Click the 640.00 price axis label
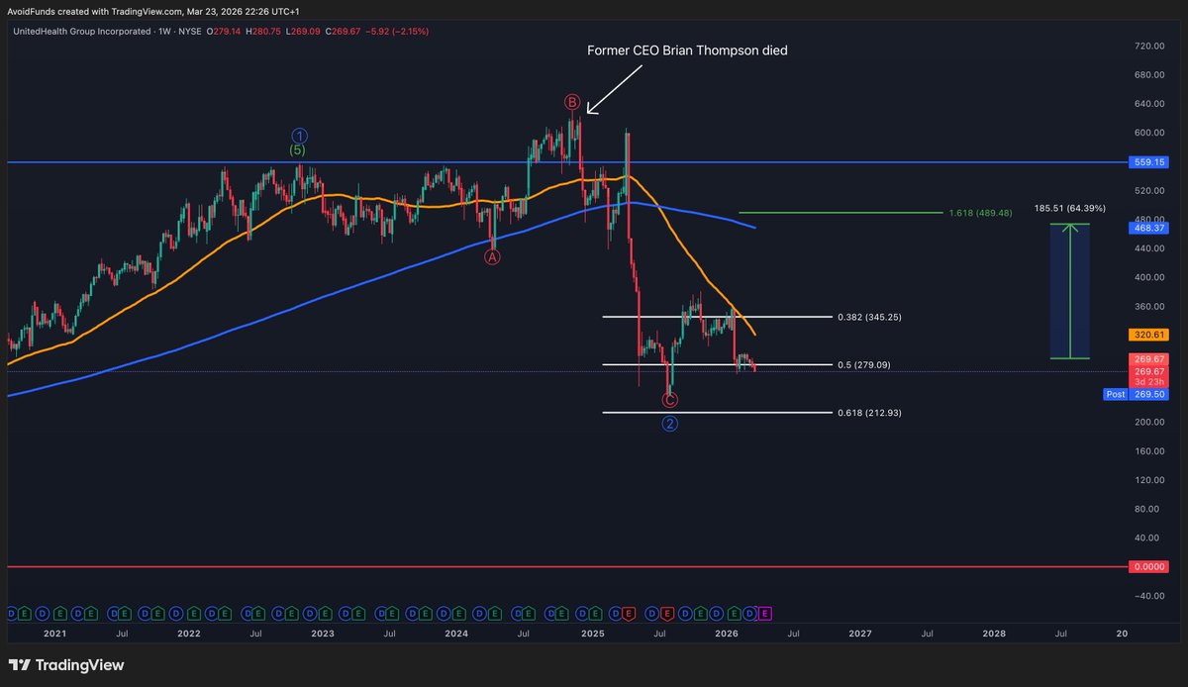The height and width of the screenshot is (687, 1188). 1149,104
